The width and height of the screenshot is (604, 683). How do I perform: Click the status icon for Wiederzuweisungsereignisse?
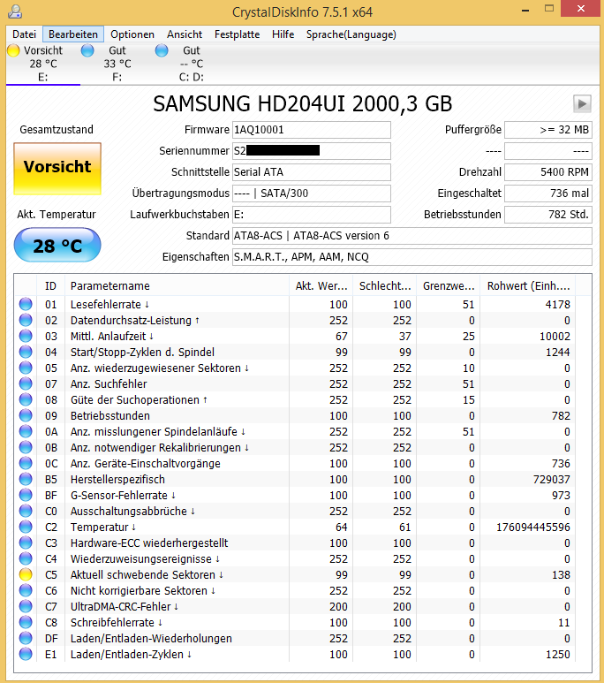[26, 558]
